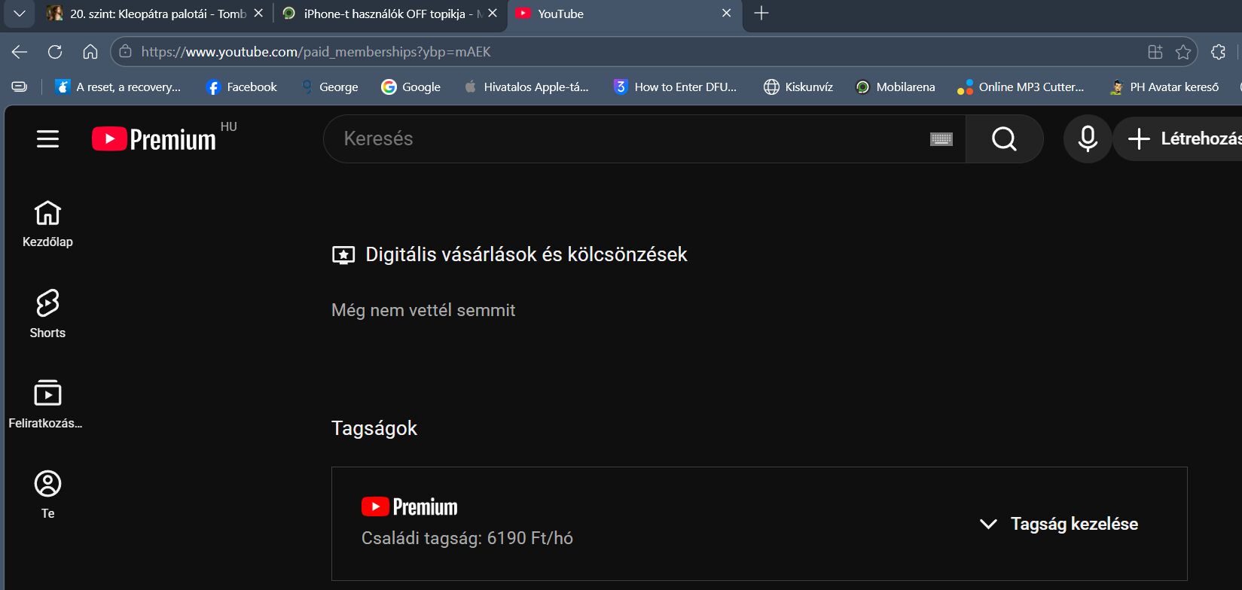Click the Digitális vásárlások és kölcsönzések heading

tap(526, 254)
